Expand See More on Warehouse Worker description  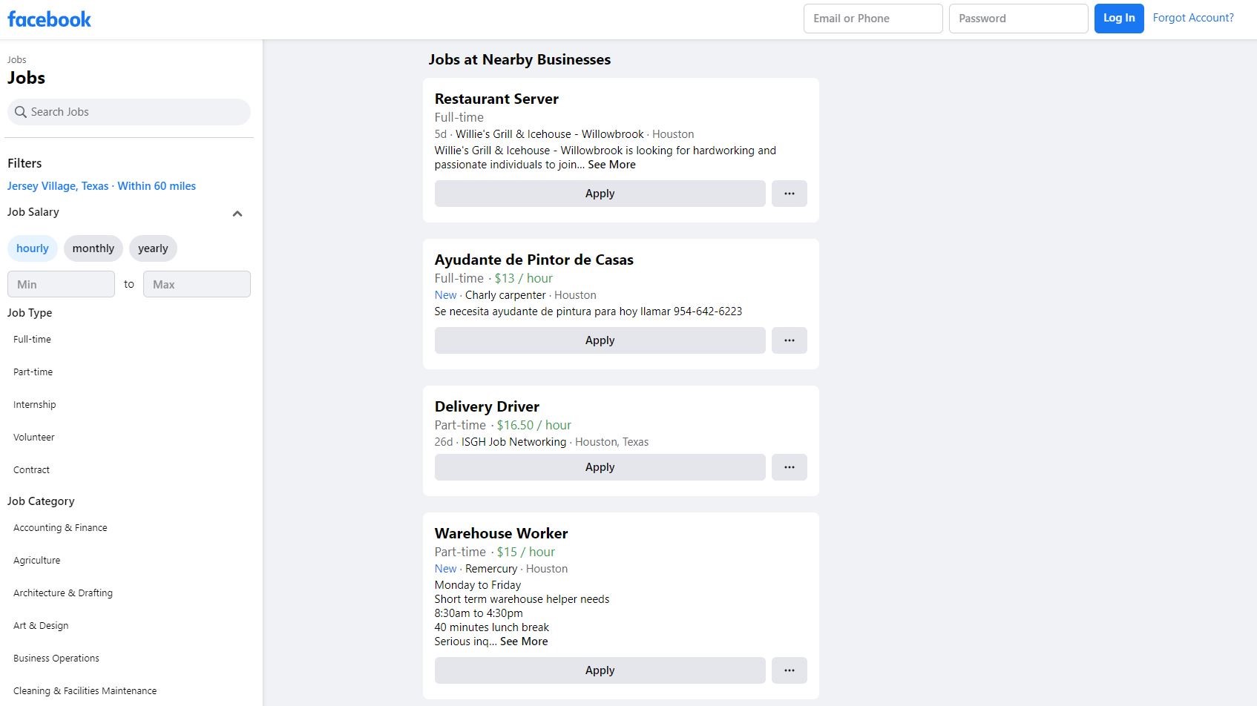pyautogui.click(x=524, y=641)
